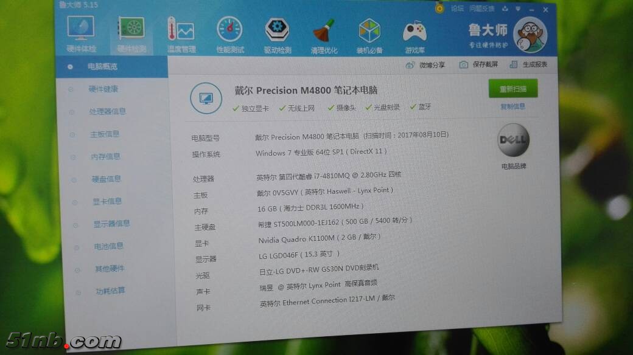This screenshot has height=355, width=633.
Task: Open the 硬件体检 hardware checkup section
Action: 81,34
